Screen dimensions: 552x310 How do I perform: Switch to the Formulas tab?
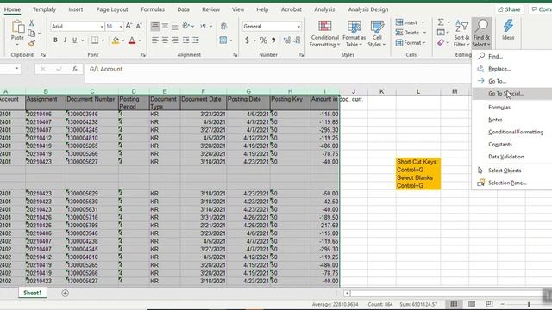click(x=153, y=9)
